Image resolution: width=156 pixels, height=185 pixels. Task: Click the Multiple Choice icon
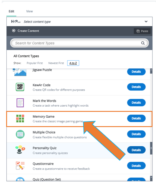(x=20, y=134)
